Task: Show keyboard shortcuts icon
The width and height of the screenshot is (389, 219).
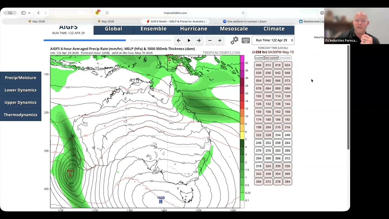Action: click(x=246, y=40)
